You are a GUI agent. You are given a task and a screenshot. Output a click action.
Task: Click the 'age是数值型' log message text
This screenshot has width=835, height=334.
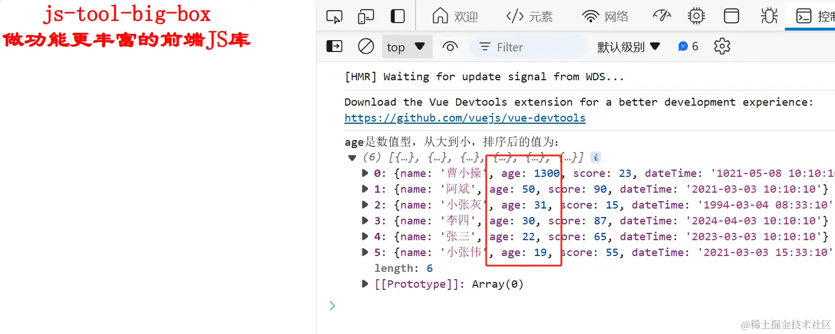point(452,142)
